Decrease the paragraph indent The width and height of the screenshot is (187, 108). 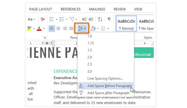click(84, 19)
